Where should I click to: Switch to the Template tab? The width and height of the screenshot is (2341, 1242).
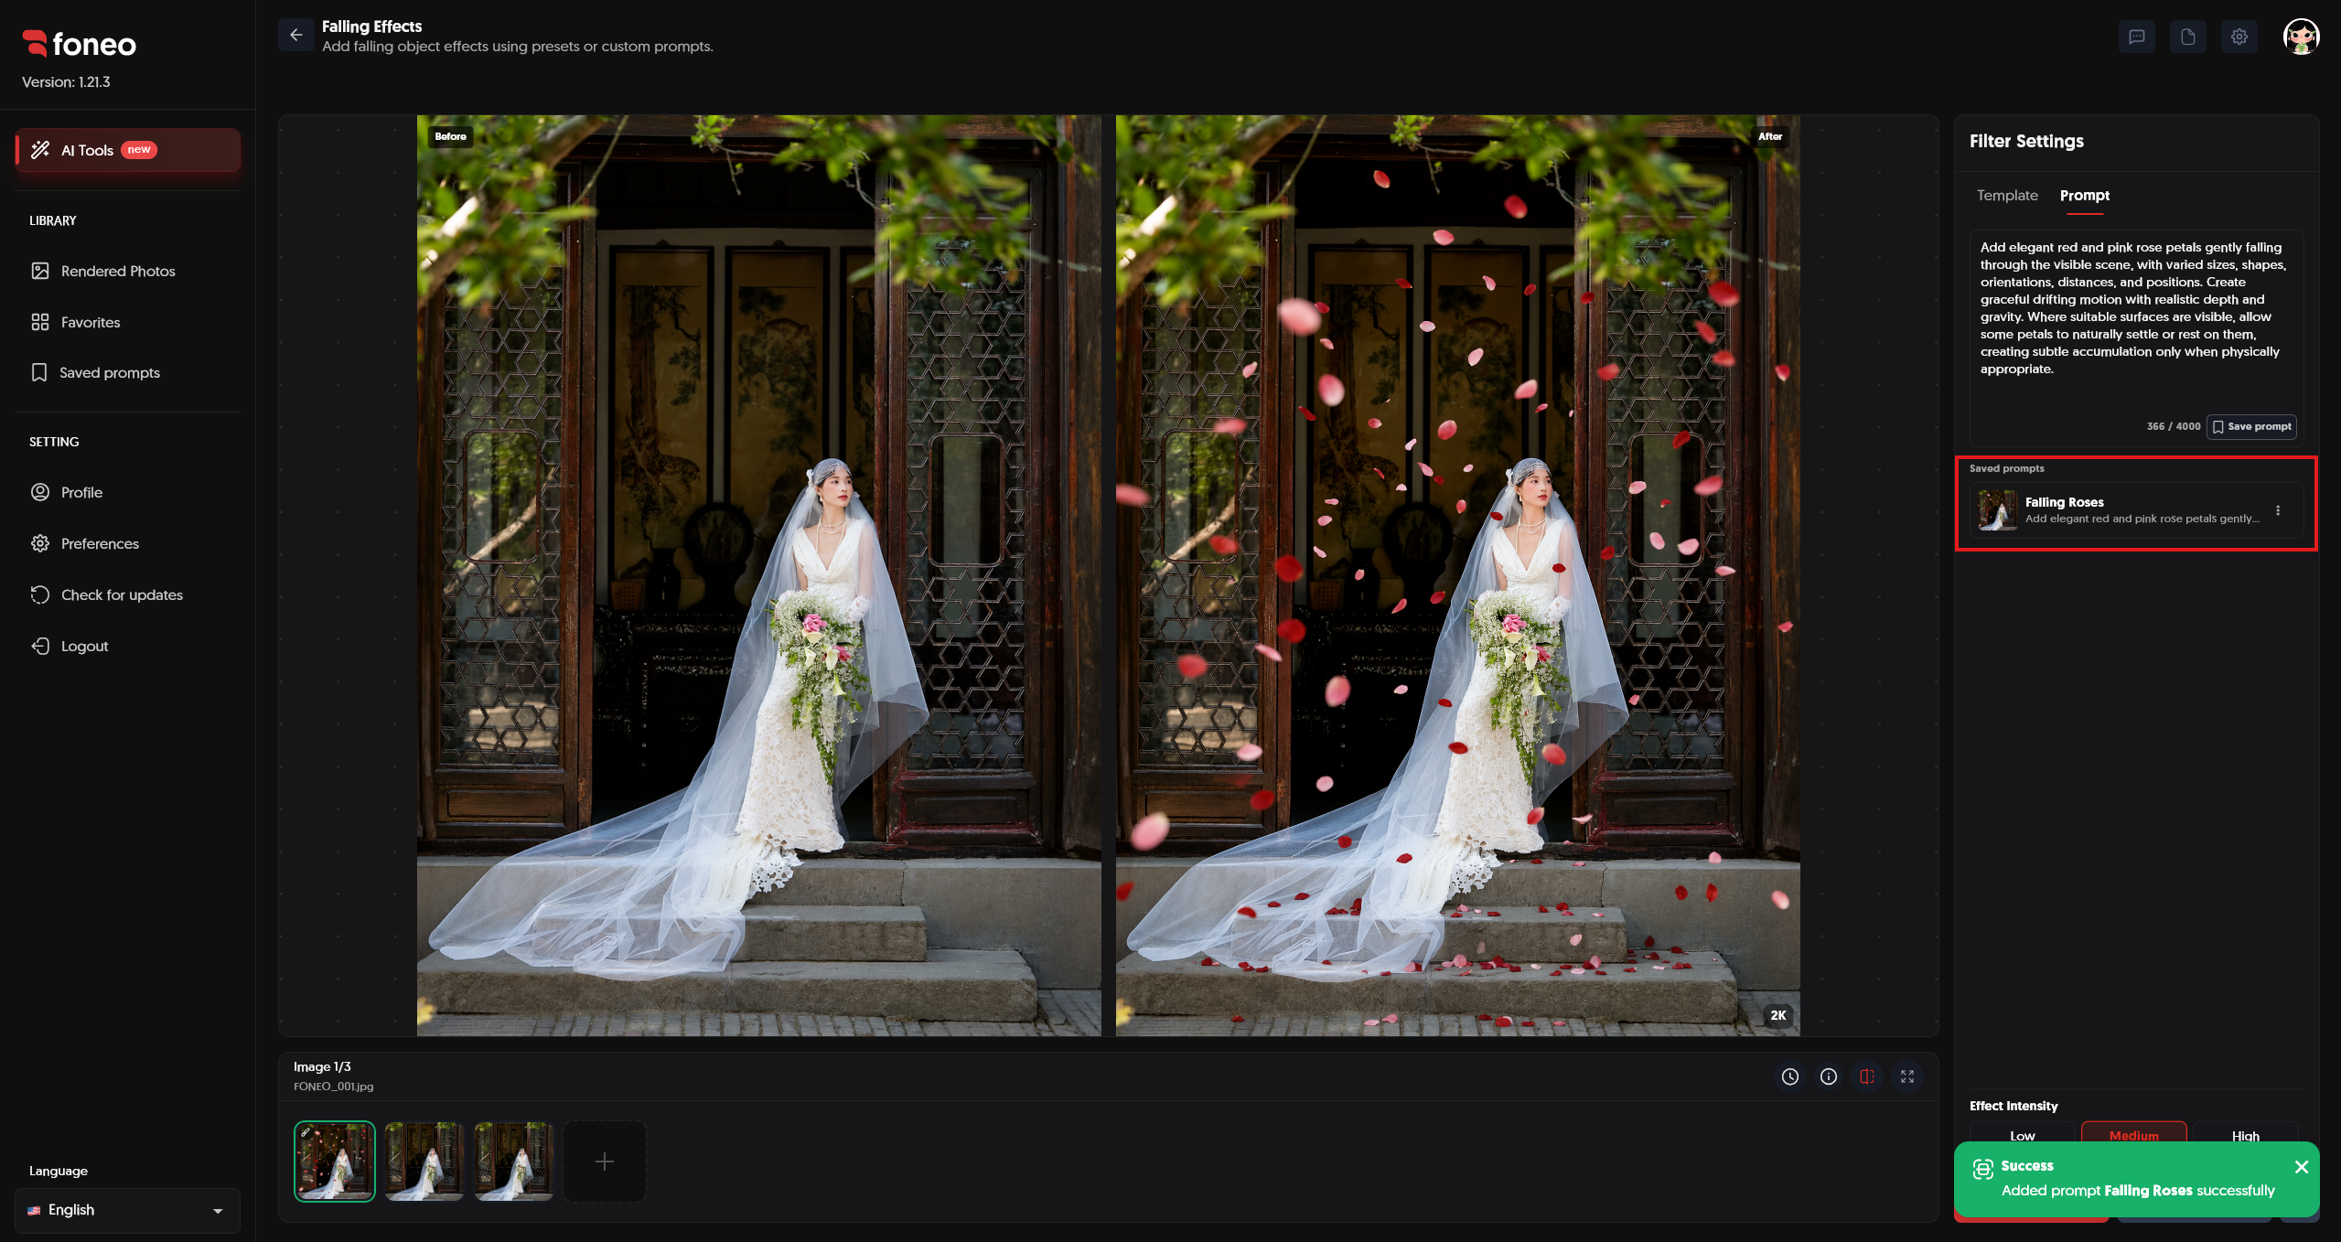point(2006,196)
